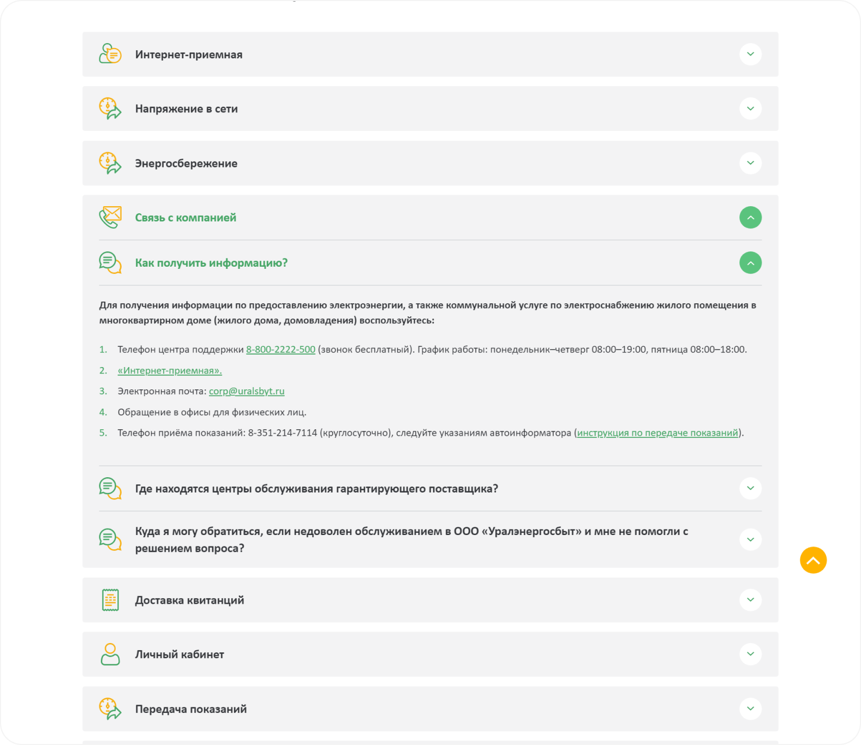Click the orange scroll-to-top arrow button

click(813, 560)
